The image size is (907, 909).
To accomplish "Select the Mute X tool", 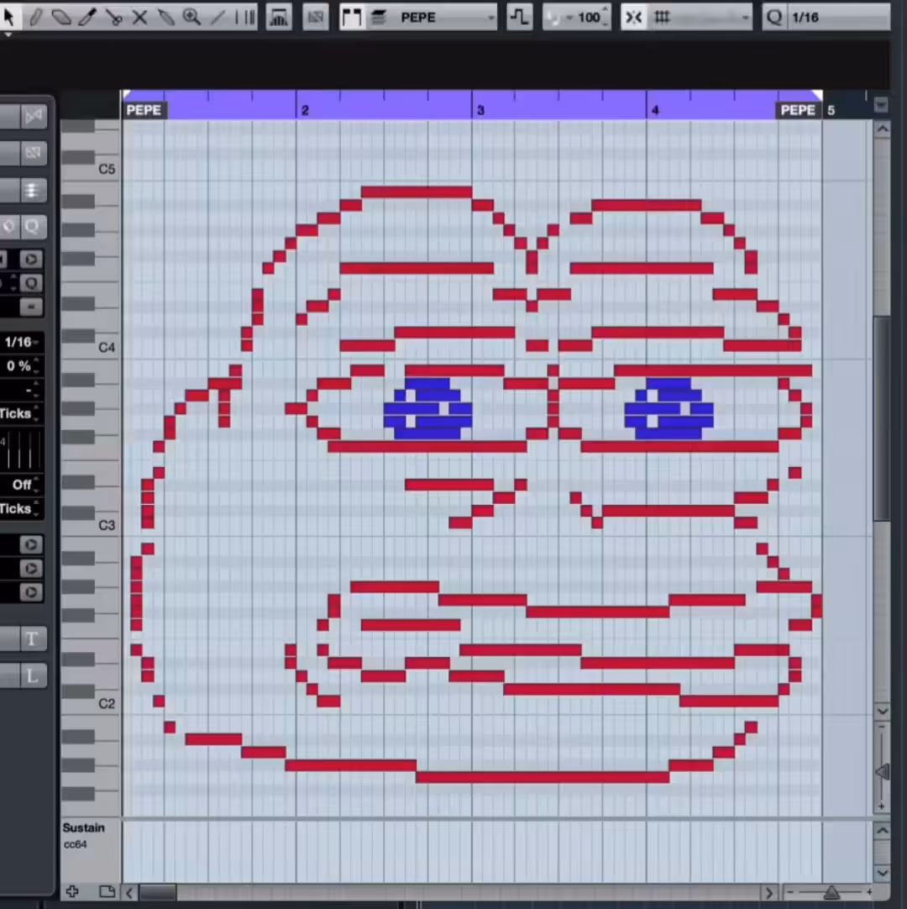I will (139, 17).
